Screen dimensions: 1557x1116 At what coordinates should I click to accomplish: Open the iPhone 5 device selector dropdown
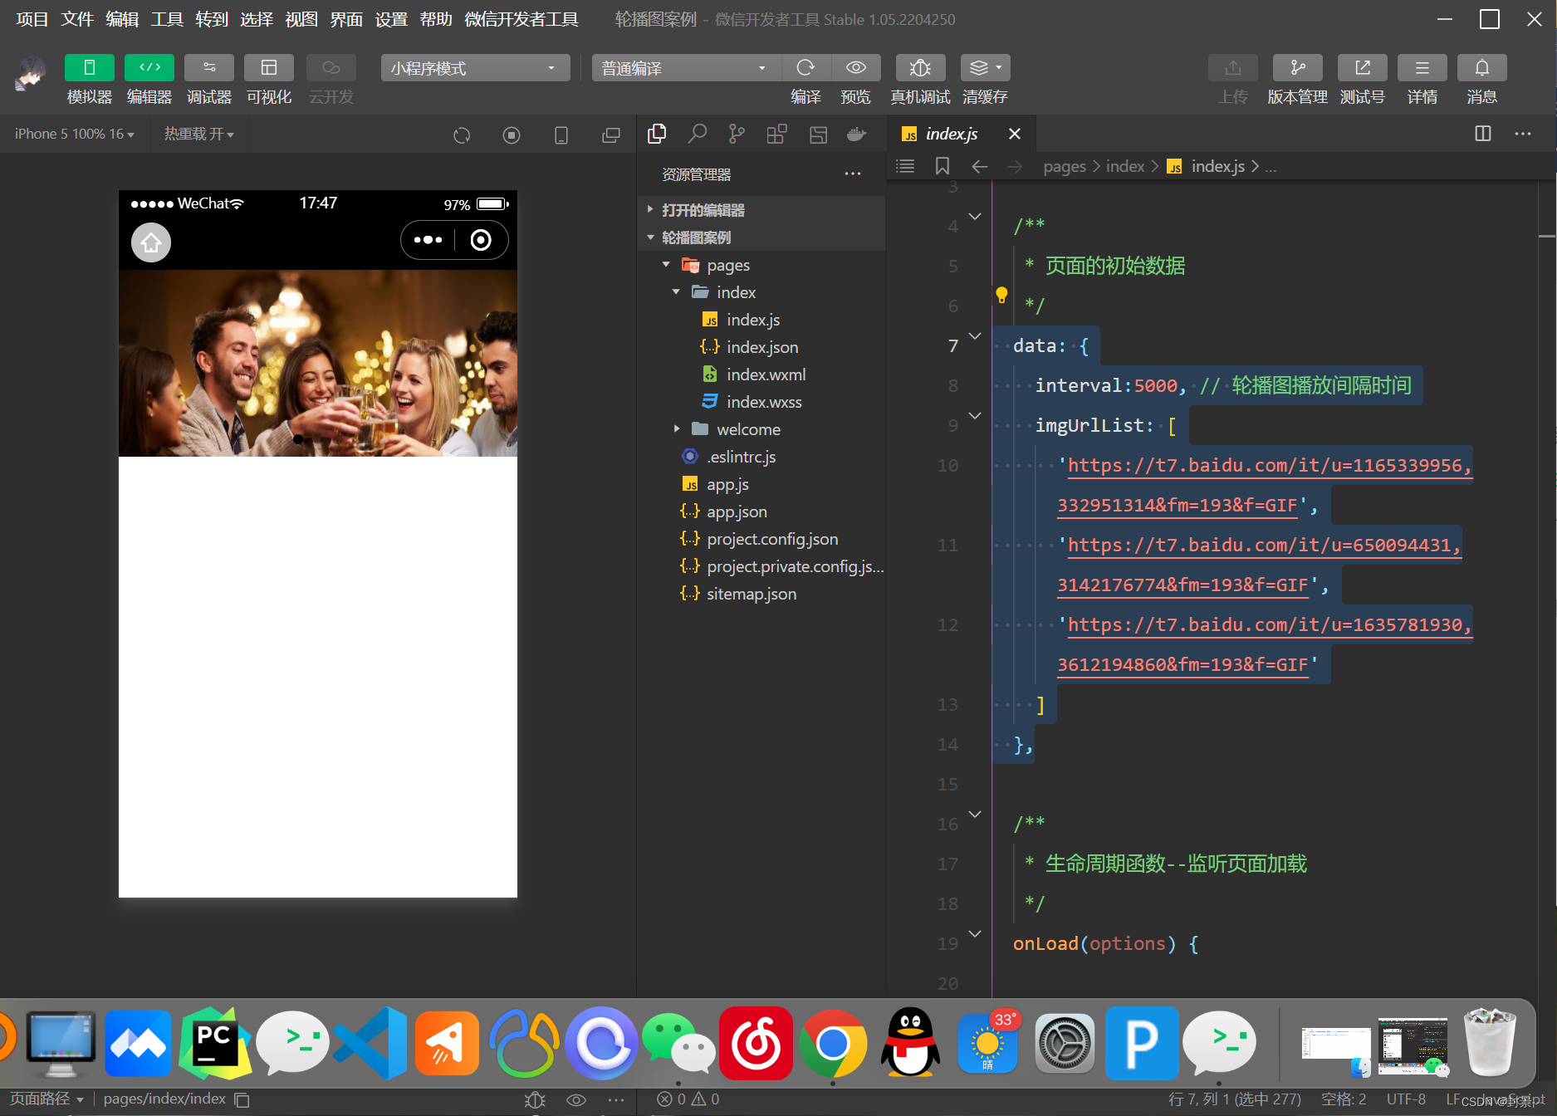pyautogui.click(x=75, y=134)
